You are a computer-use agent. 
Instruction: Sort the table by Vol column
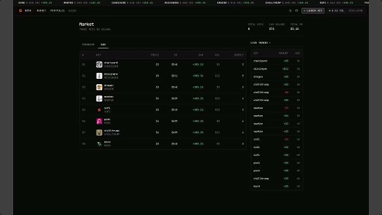(217, 55)
